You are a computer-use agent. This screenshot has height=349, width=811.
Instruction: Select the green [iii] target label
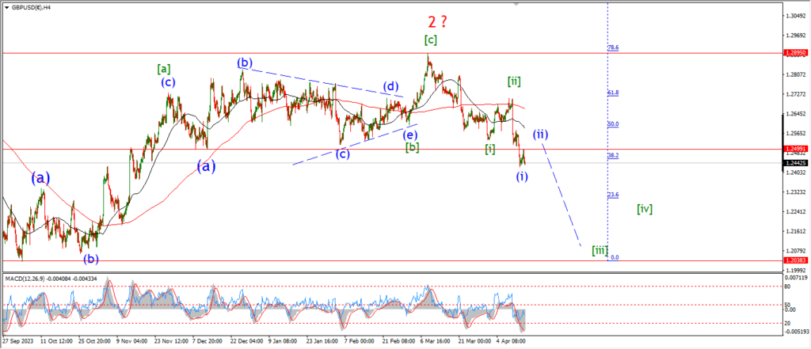click(600, 250)
